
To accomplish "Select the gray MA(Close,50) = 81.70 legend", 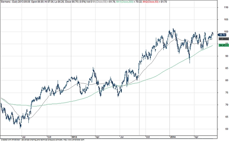I will (104, 2).
